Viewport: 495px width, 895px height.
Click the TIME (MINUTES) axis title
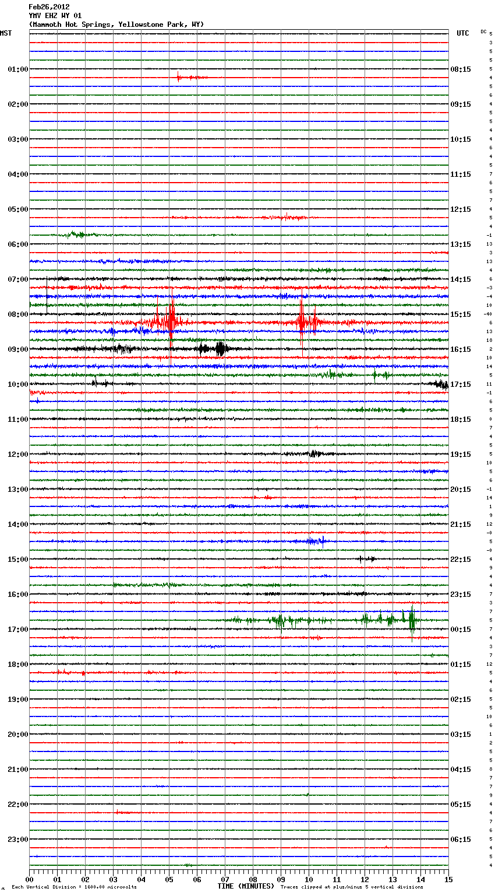coord(246,886)
